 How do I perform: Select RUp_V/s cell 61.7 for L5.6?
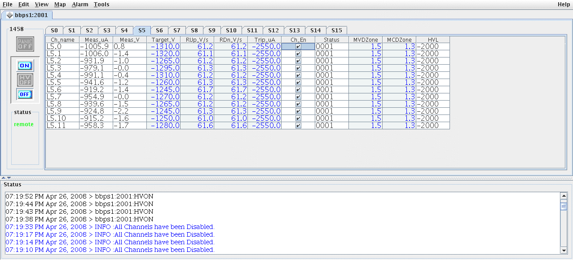[197, 90]
